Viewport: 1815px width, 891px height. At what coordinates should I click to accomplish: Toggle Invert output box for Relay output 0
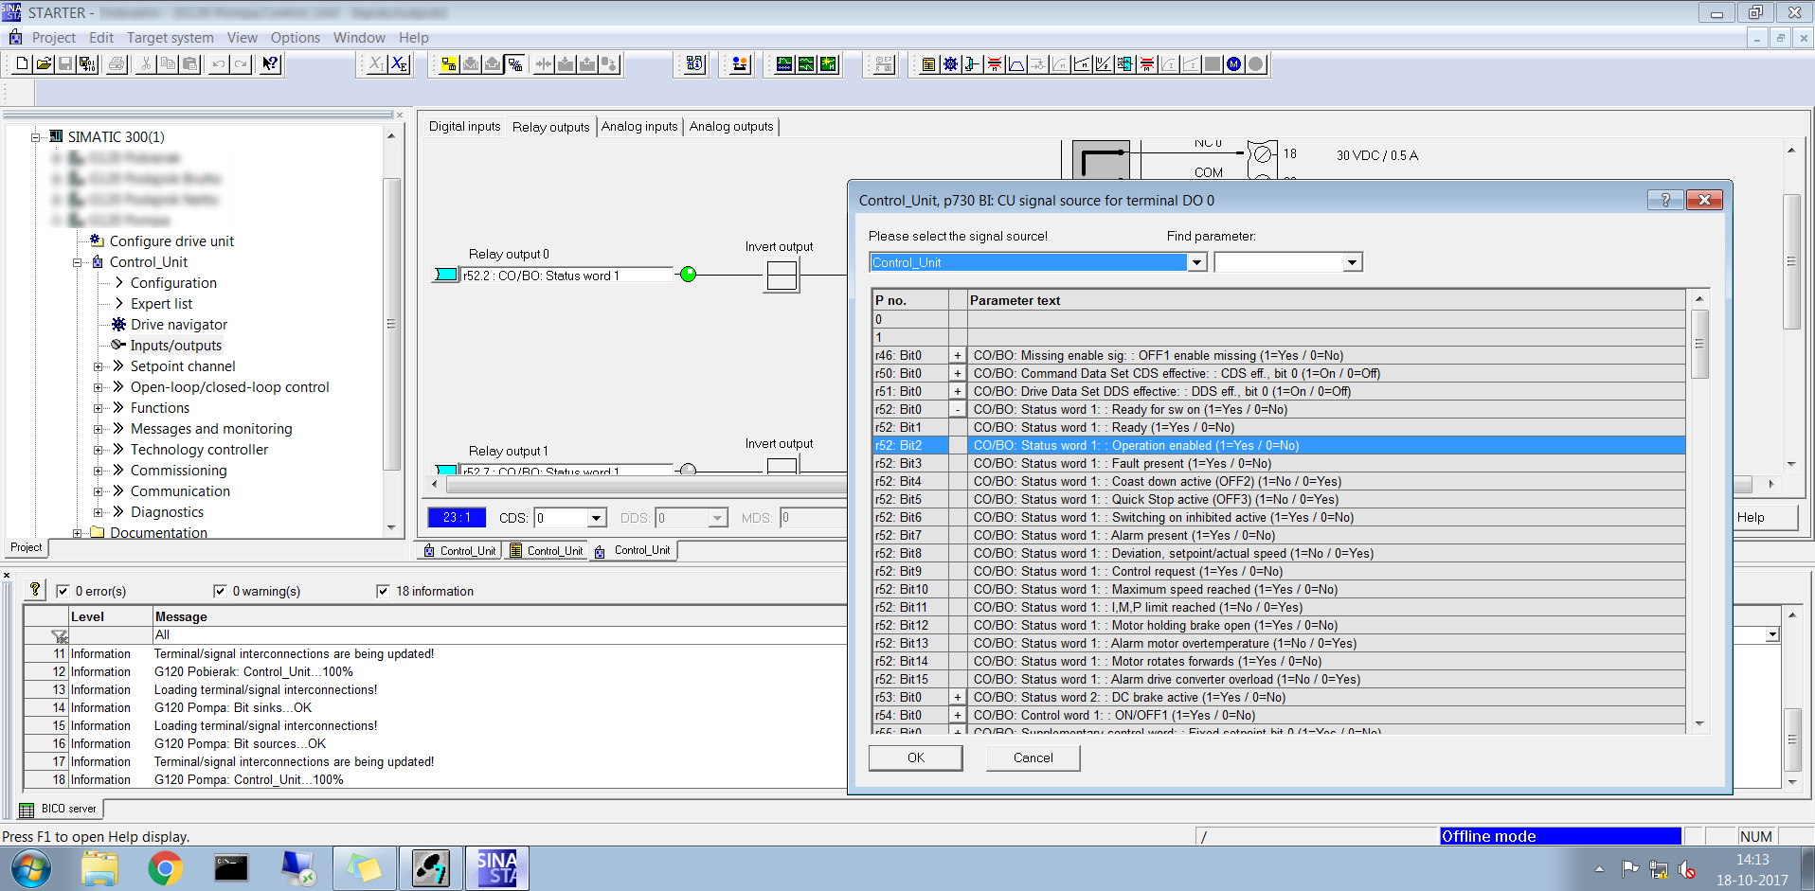pyautogui.click(x=782, y=276)
